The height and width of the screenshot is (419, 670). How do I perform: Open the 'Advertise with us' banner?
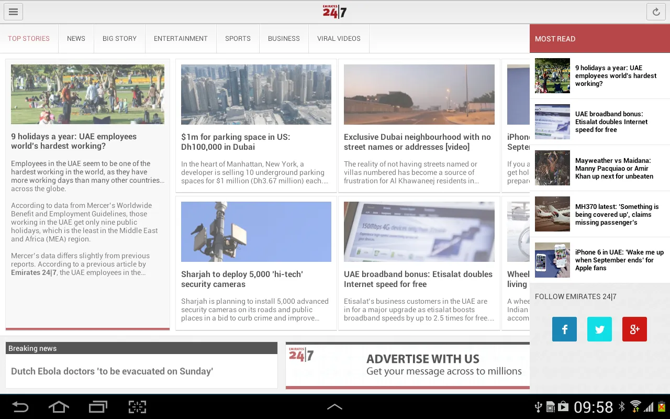point(408,366)
